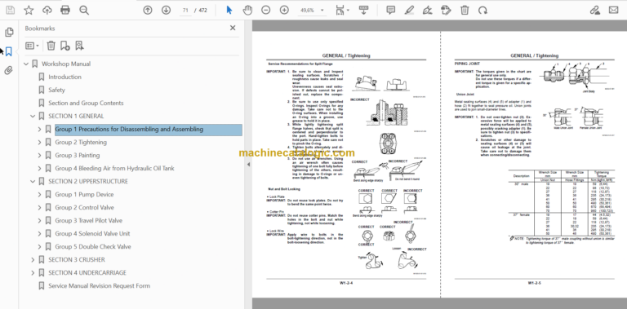Screen dimensions: 627x309
Task: Delete page with trash icon in toolbar
Action: tap(465, 10)
